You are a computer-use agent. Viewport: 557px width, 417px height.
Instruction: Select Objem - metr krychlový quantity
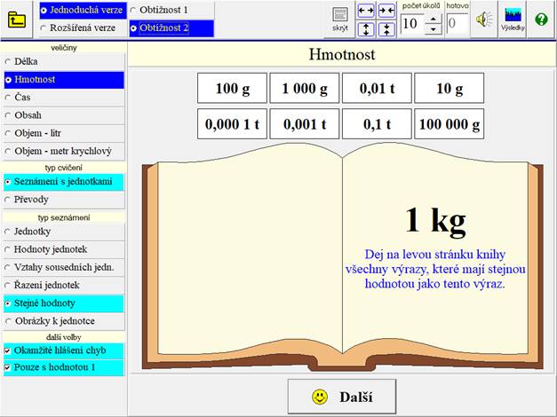tap(64, 151)
